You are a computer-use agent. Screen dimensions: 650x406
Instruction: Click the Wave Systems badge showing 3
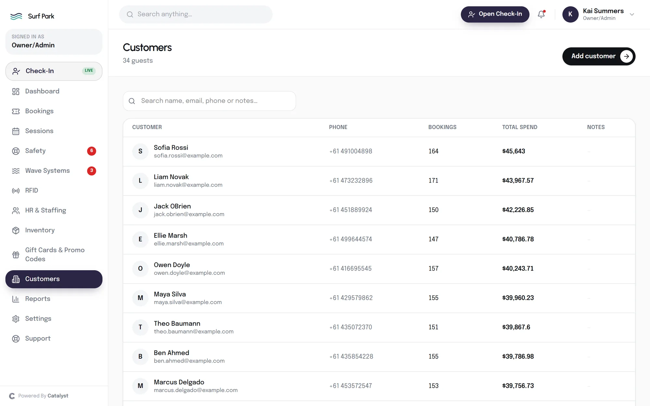point(92,171)
